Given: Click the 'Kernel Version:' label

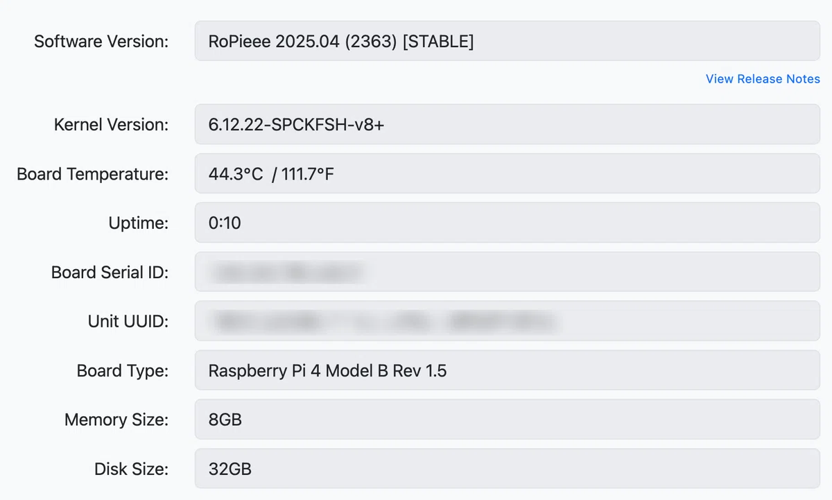Looking at the screenshot, I should pyautogui.click(x=111, y=124).
